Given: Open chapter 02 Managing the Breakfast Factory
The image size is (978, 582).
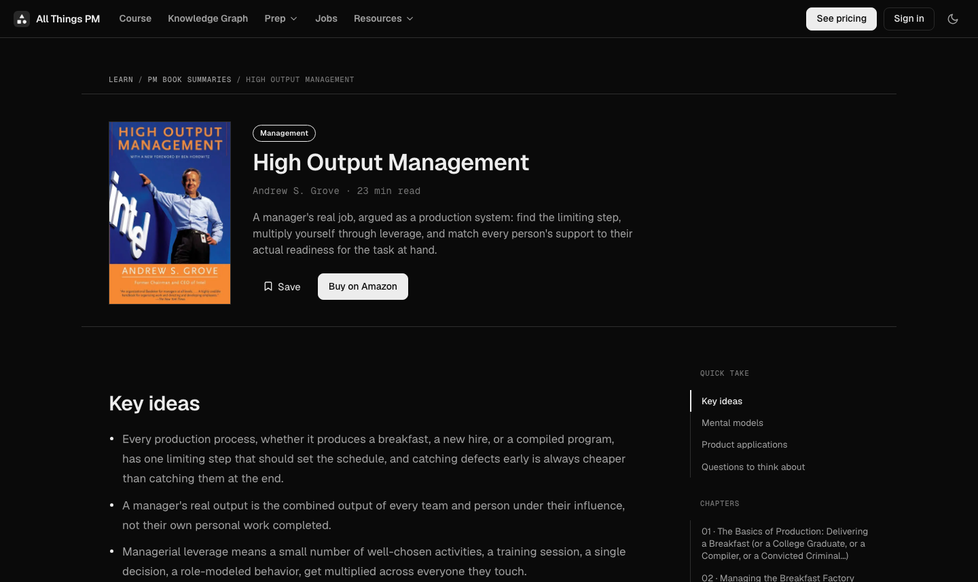Looking at the screenshot, I should click(778, 578).
